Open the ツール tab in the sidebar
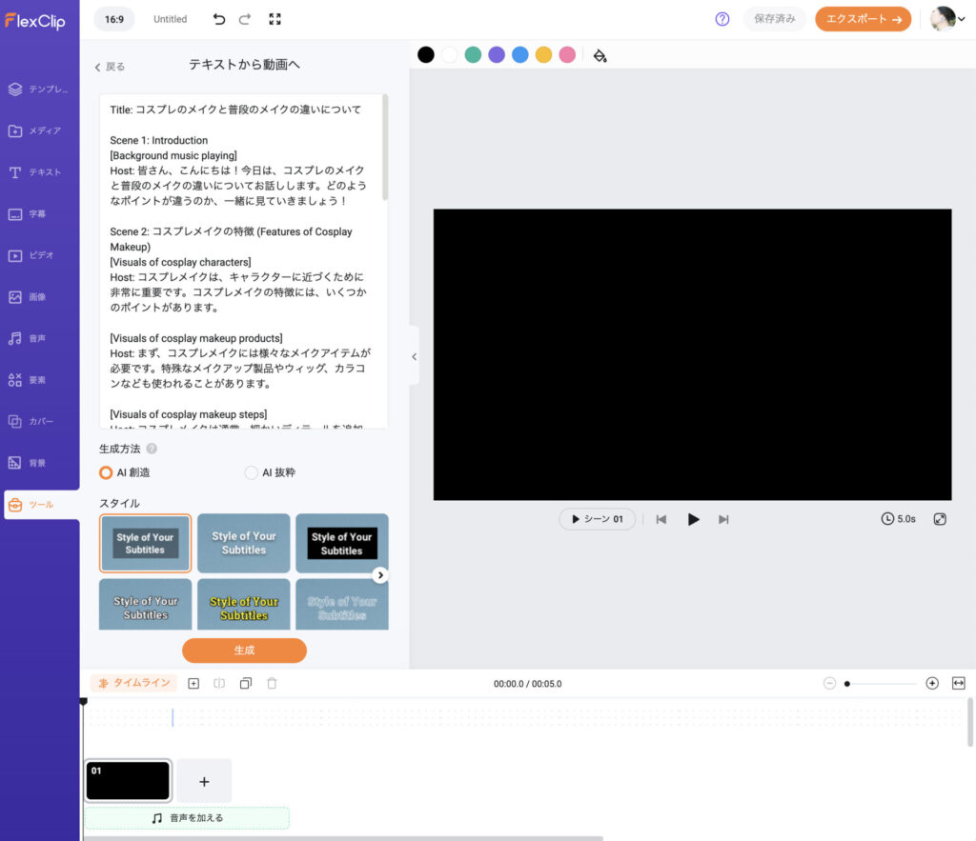The image size is (976, 841). click(39, 506)
